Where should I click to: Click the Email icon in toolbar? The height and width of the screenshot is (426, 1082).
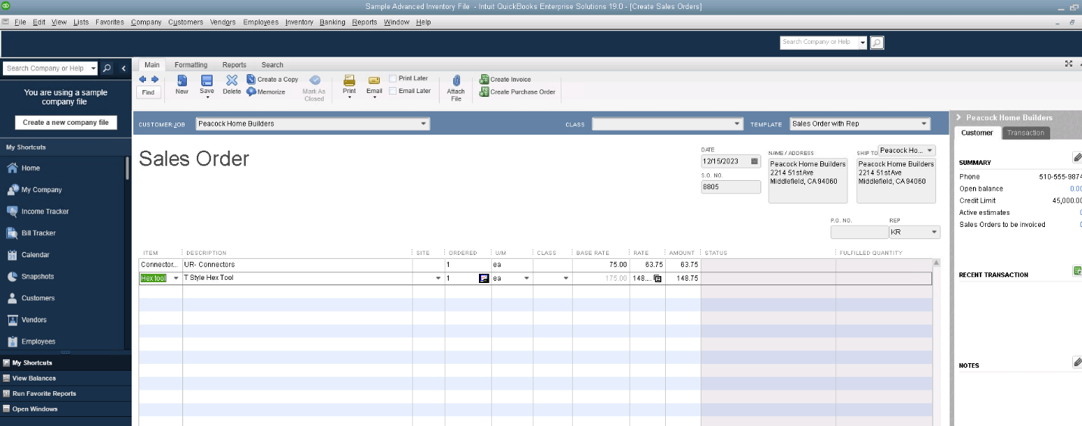pos(374,80)
